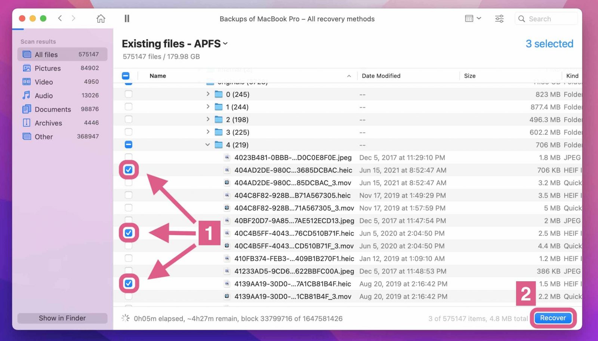598x341 pixels.
Task: Show Other category files
Action: click(x=62, y=137)
